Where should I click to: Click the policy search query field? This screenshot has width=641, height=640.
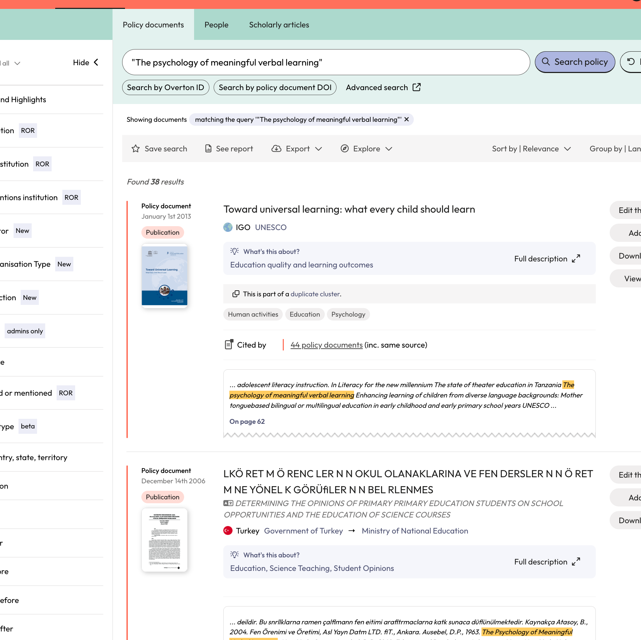tap(326, 62)
